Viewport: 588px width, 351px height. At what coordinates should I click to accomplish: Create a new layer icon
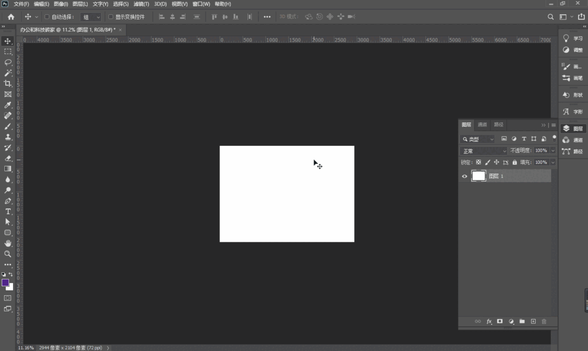(x=533, y=321)
